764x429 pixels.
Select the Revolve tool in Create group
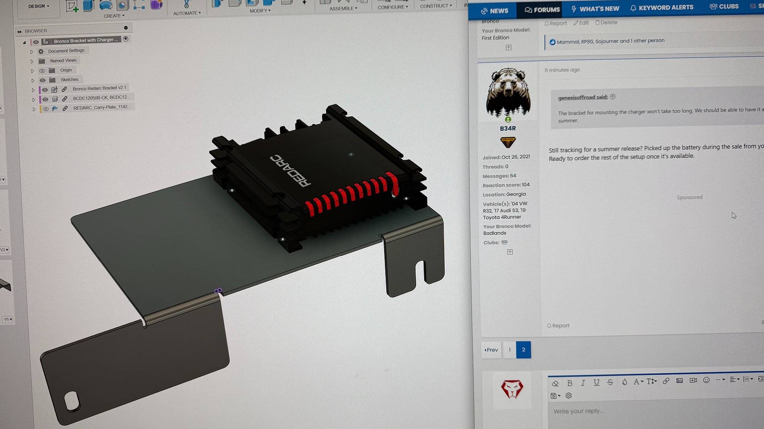[106, 5]
